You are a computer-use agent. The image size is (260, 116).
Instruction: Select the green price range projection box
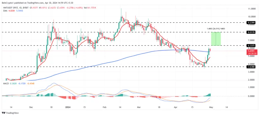216,39
